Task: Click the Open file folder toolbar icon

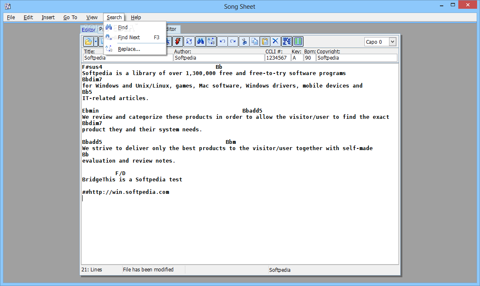Action: (88, 41)
